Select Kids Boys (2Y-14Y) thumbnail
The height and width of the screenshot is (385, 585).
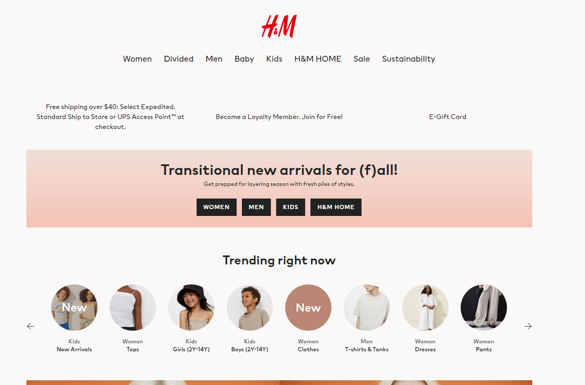pyautogui.click(x=250, y=308)
